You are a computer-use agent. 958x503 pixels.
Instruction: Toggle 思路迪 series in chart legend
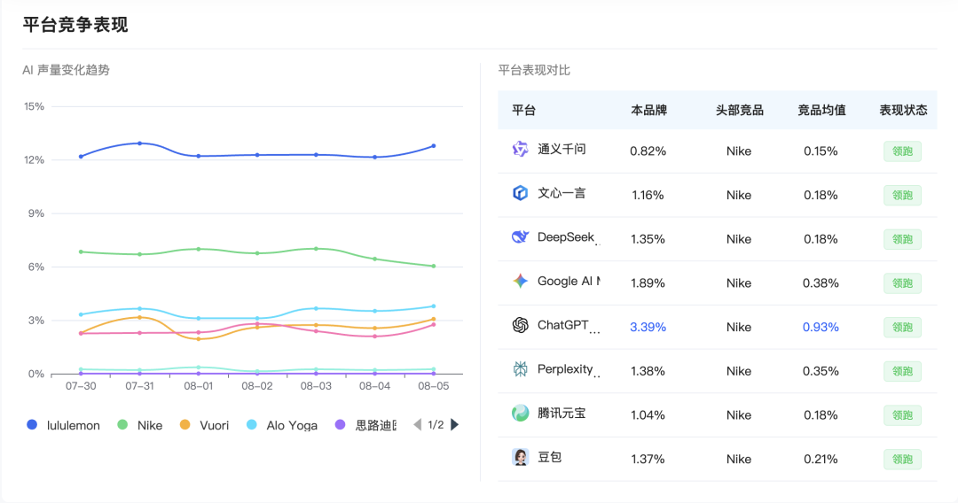pos(366,425)
